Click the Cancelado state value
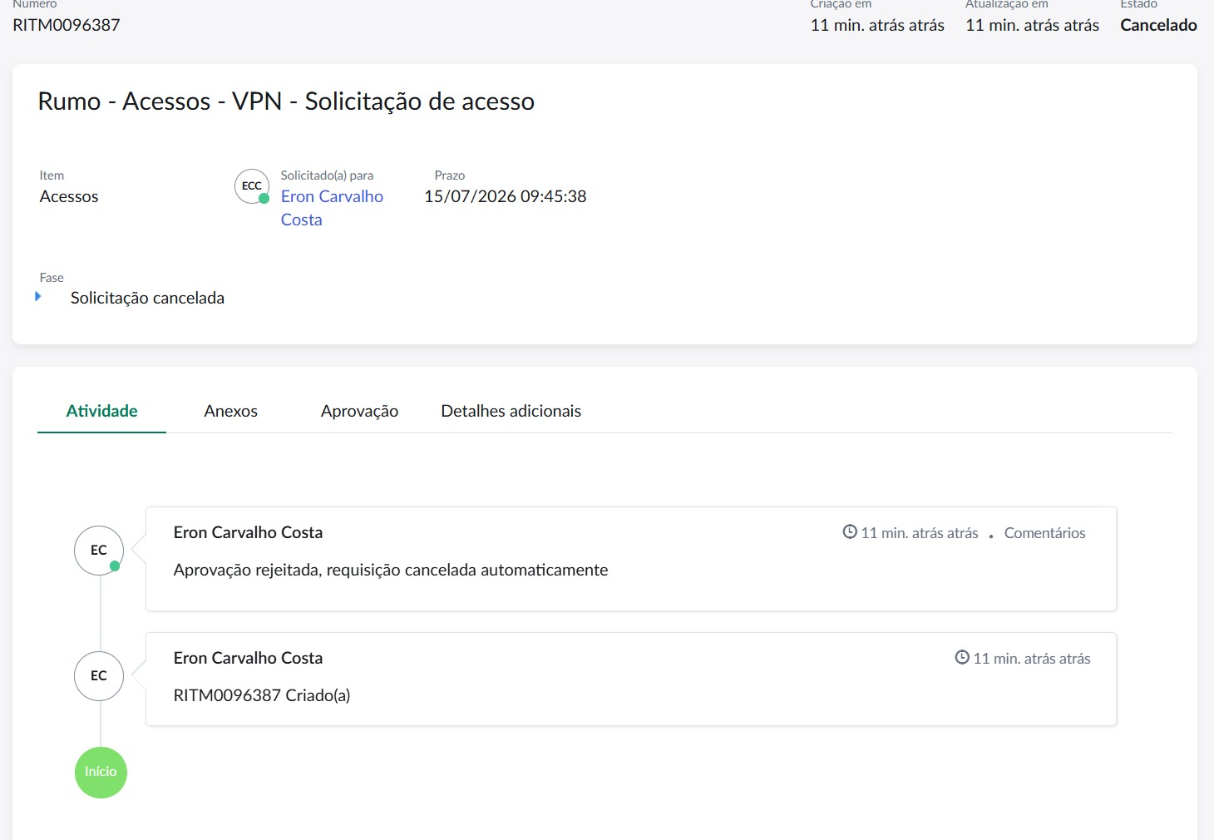Viewport: 1214px width, 840px height. (1158, 25)
